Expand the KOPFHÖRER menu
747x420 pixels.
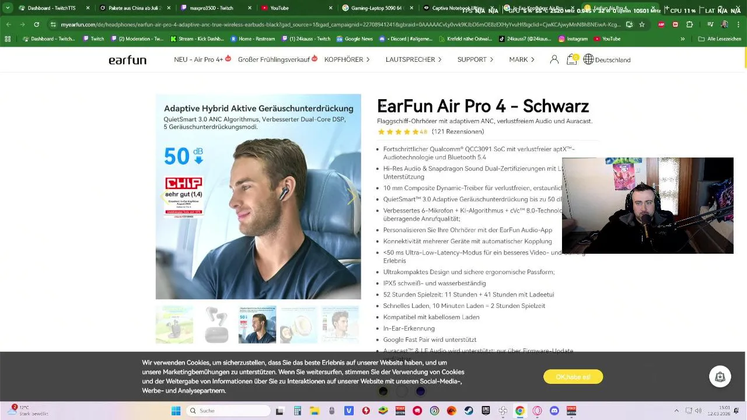pos(347,60)
